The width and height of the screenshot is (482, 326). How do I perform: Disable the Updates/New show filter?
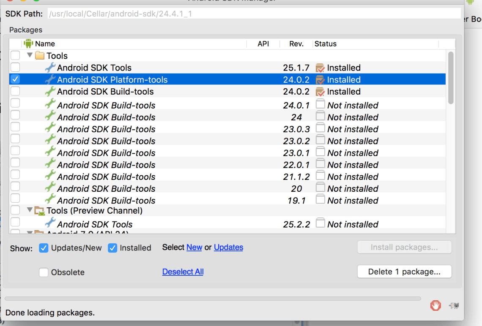44,248
